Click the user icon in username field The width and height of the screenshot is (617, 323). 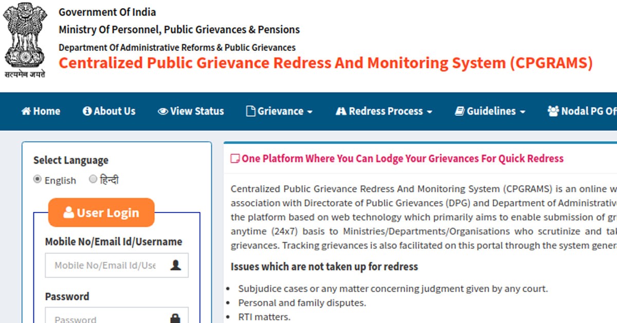point(175,265)
